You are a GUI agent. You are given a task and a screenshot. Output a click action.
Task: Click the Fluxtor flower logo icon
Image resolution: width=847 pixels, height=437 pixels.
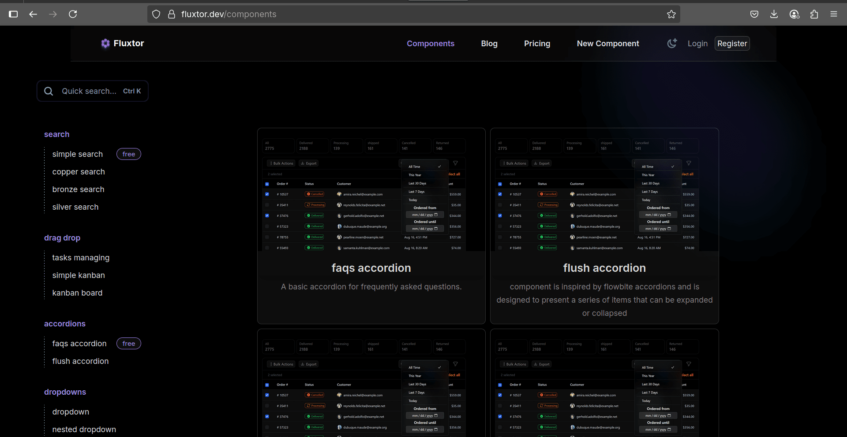105,43
